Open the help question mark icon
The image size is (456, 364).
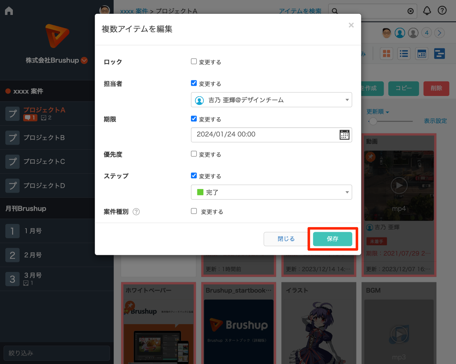(442, 11)
